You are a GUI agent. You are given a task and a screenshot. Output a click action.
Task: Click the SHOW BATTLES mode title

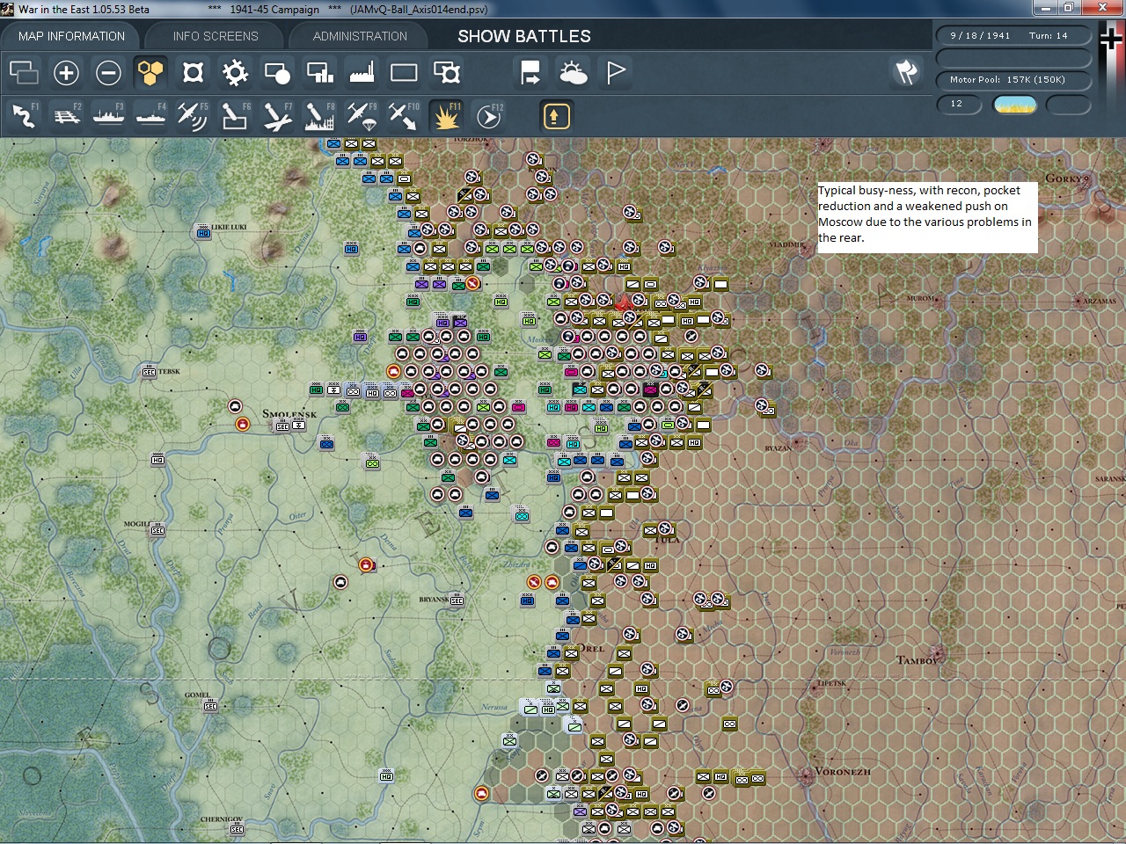click(524, 36)
